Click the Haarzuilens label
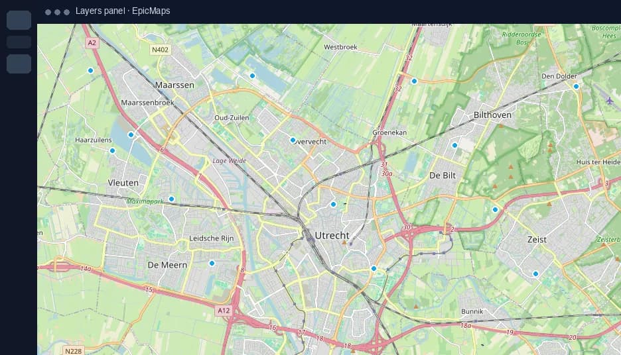 94,140
